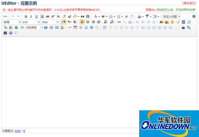Run auto typeset wand tool

pos(75,16)
